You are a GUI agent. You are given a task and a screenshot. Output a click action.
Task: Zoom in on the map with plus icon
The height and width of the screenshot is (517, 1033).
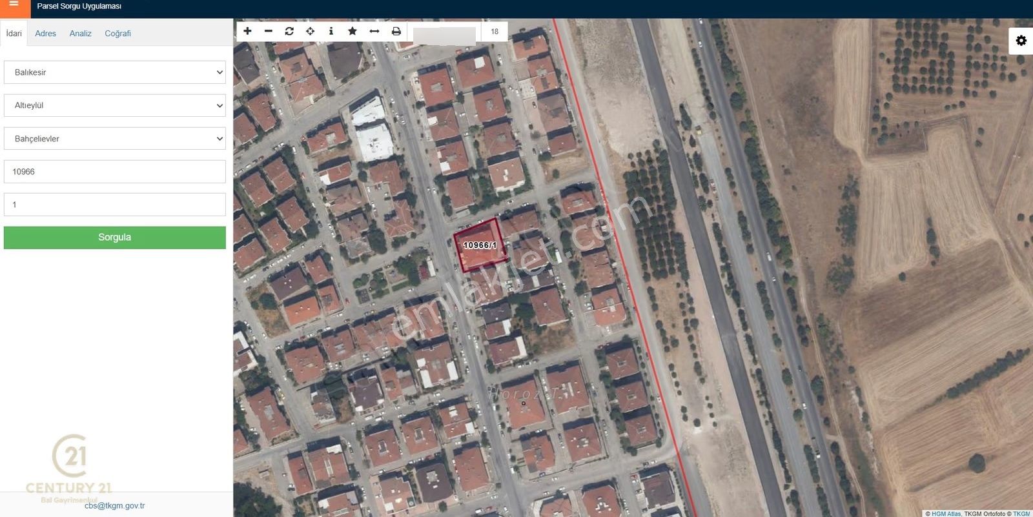247,31
